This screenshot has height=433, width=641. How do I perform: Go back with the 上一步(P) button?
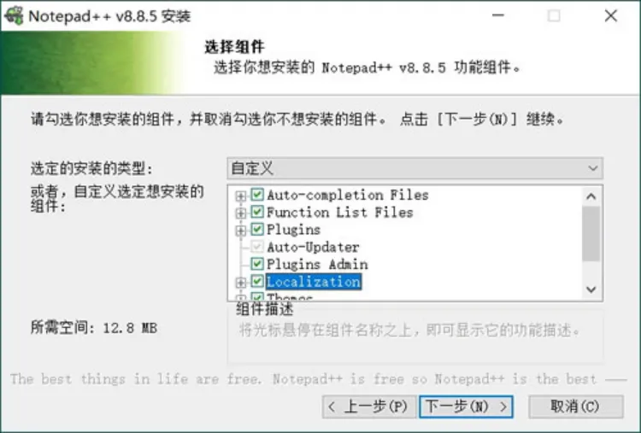tap(369, 407)
